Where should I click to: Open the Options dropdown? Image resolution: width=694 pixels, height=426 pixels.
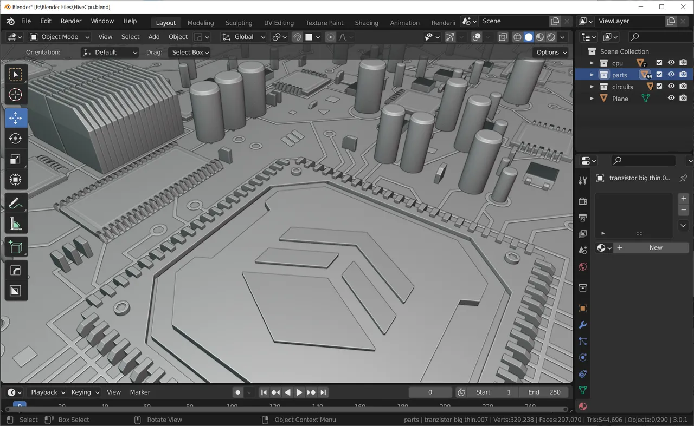[551, 52]
